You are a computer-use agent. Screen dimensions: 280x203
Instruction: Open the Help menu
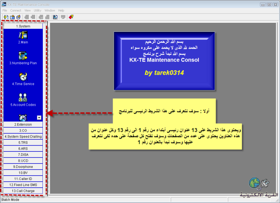(x=61, y=11)
